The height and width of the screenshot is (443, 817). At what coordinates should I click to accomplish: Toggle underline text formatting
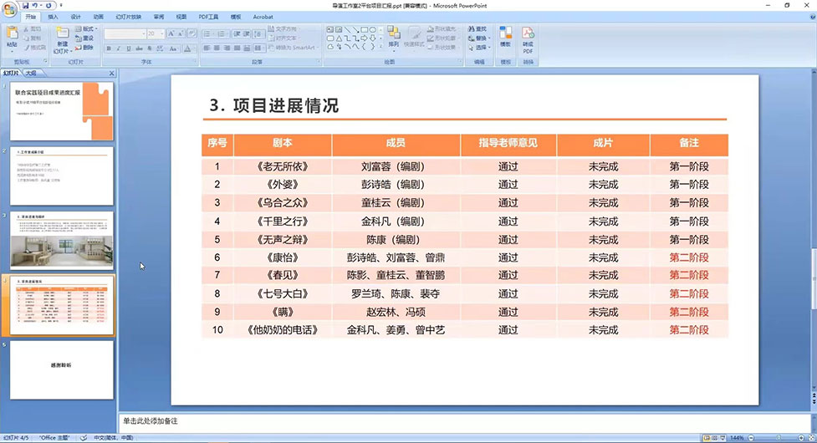129,48
